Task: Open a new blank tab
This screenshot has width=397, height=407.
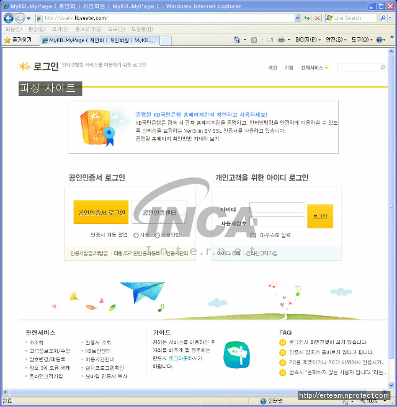Action: click(x=165, y=40)
